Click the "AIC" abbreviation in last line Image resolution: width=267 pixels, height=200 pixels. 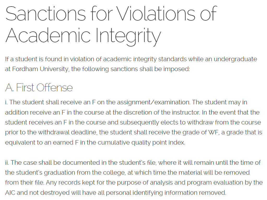tap(10, 193)
